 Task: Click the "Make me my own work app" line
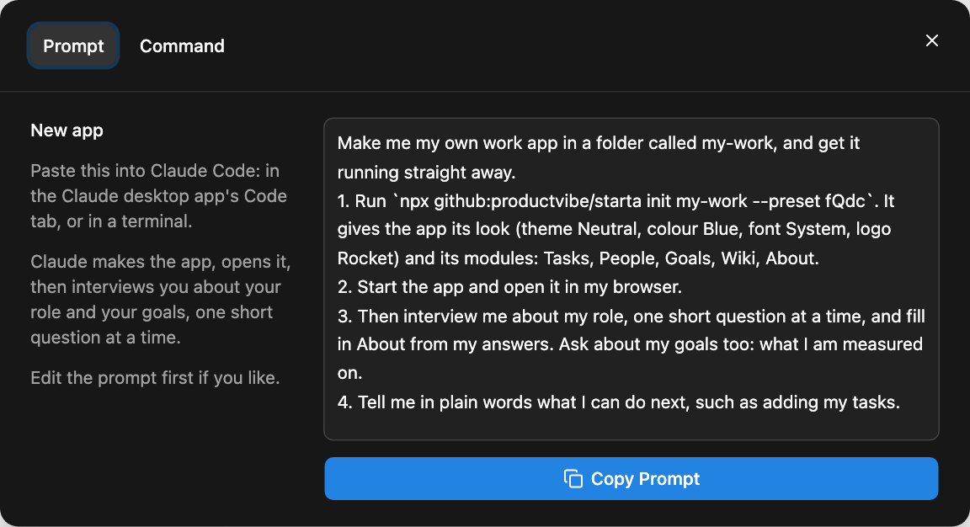[x=598, y=143]
